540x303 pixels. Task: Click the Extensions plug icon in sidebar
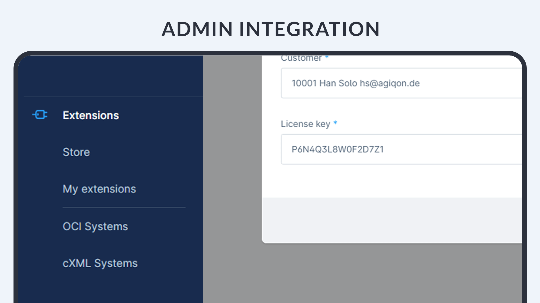point(40,115)
